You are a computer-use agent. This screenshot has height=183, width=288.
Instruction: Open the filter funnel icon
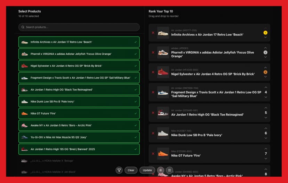point(119,170)
